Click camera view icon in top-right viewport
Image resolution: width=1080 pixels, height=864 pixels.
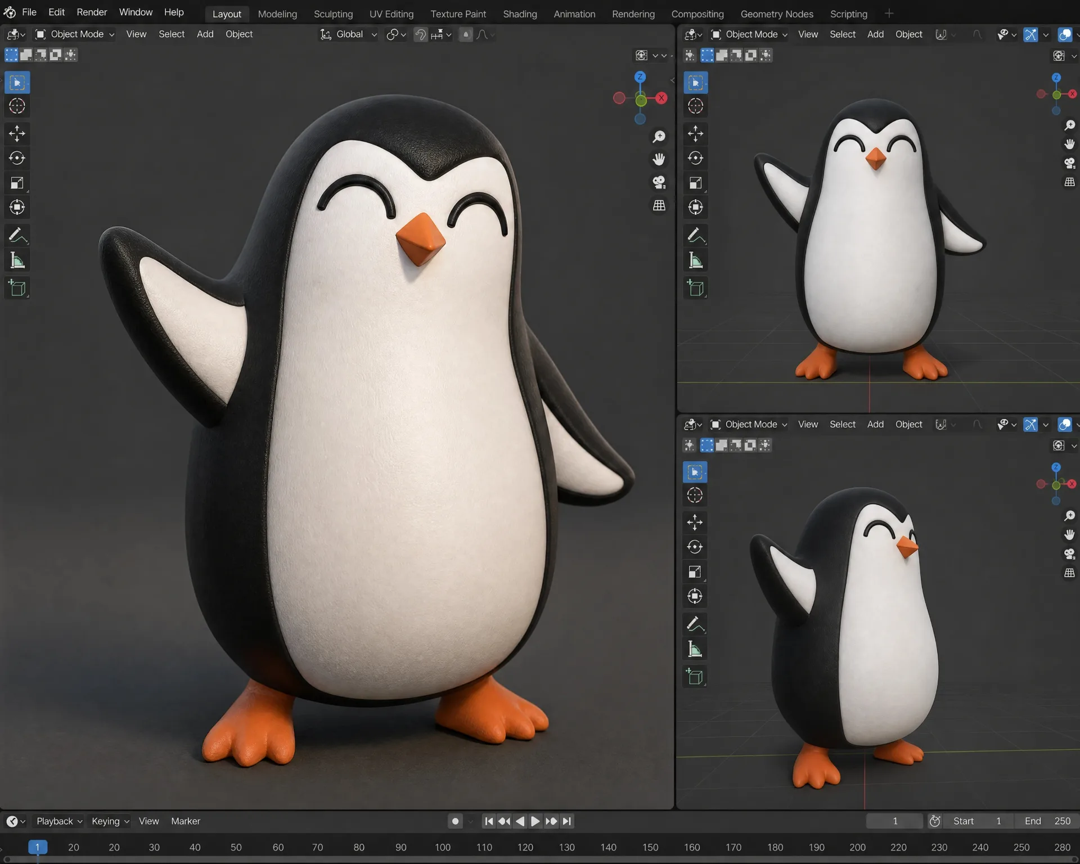pyautogui.click(x=1069, y=163)
